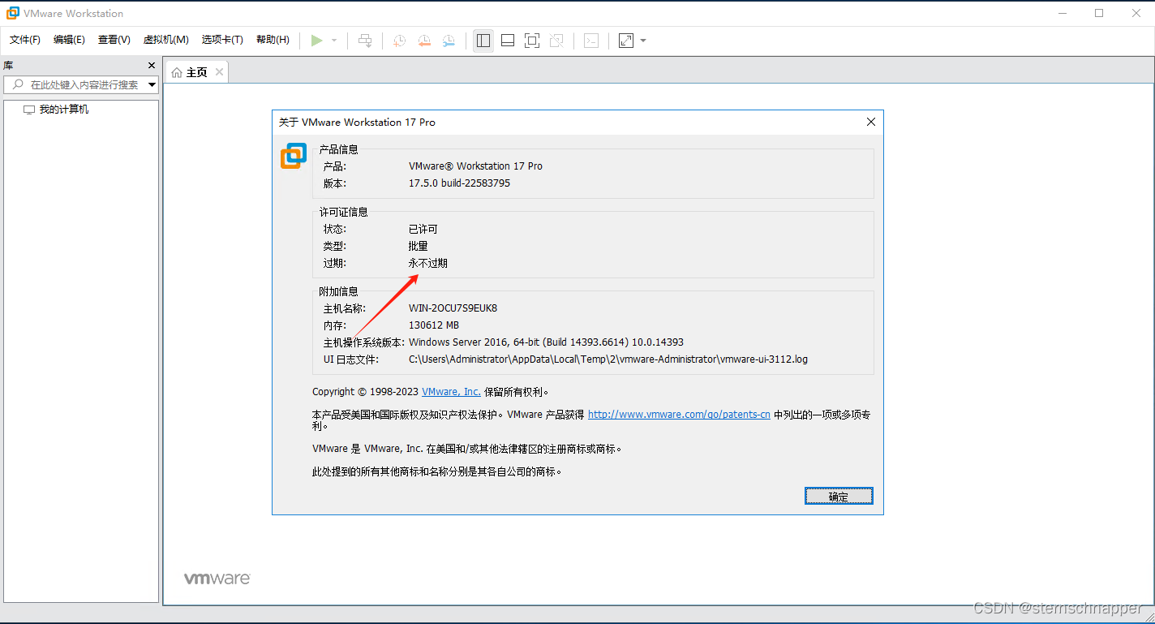This screenshot has height=624, width=1155.
Task: Click the magnifier icon in library search
Action: click(18, 84)
